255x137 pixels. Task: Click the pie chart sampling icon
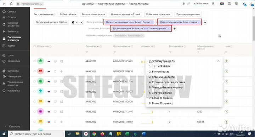pos(73,22)
